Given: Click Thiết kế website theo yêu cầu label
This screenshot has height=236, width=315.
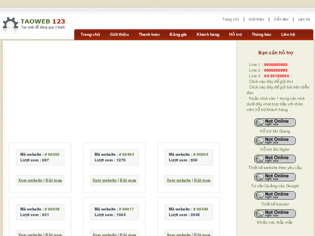Looking at the screenshot, I should click(275, 168).
